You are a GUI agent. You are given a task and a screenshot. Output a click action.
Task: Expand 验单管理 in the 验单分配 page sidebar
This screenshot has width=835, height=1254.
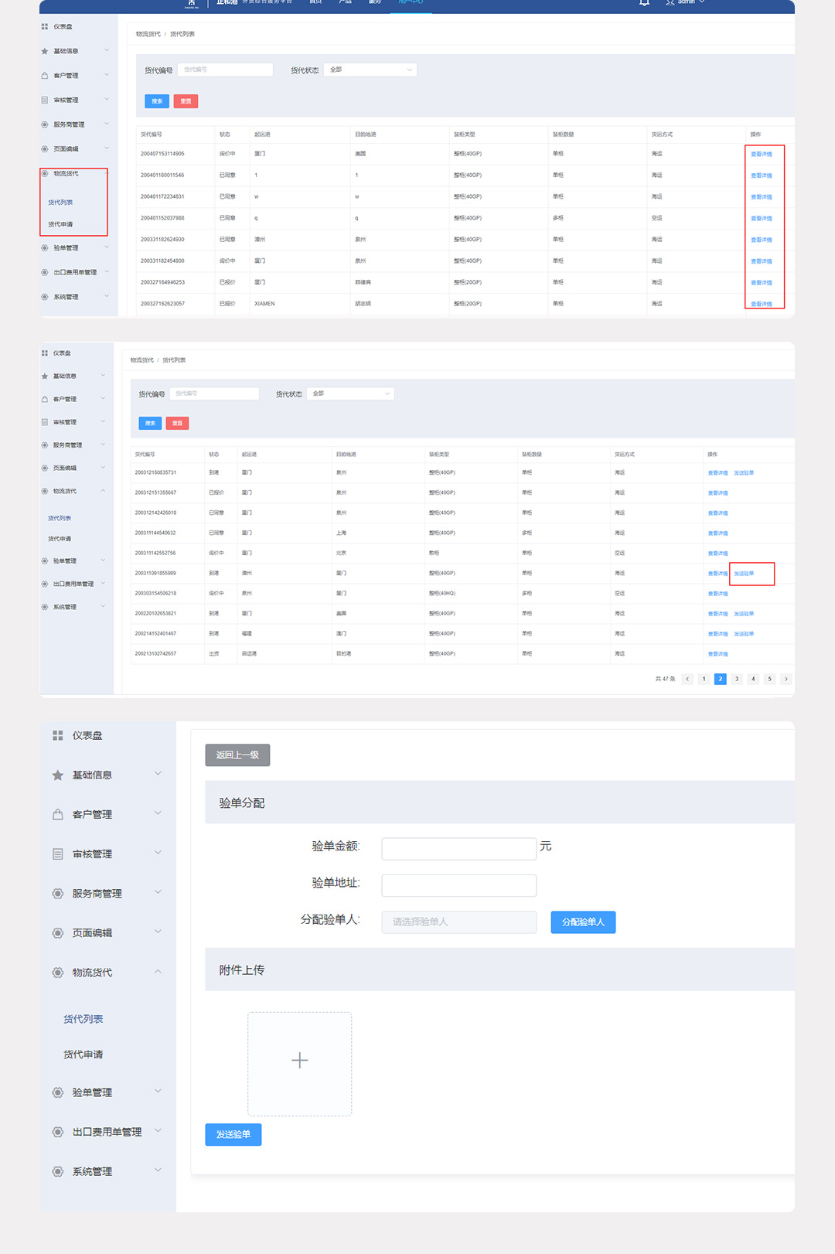(x=158, y=1092)
